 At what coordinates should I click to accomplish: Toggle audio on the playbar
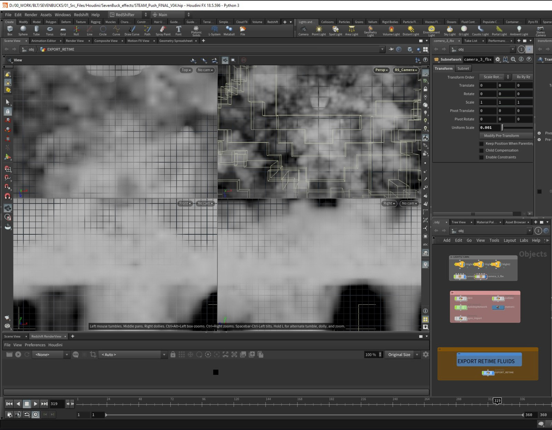(18, 414)
